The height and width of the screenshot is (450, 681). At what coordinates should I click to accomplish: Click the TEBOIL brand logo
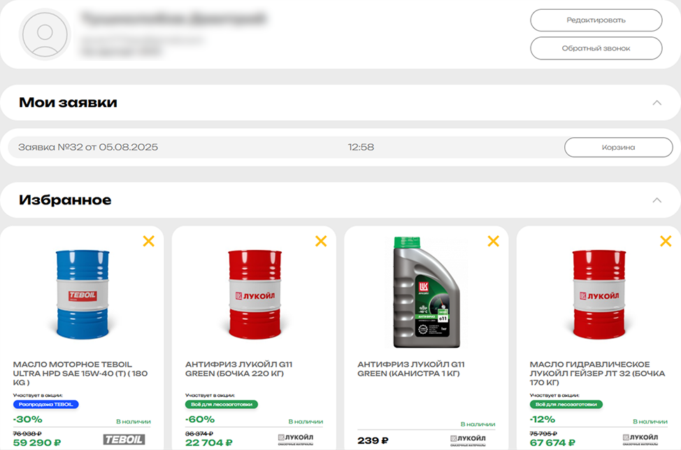[x=124, y=440]
